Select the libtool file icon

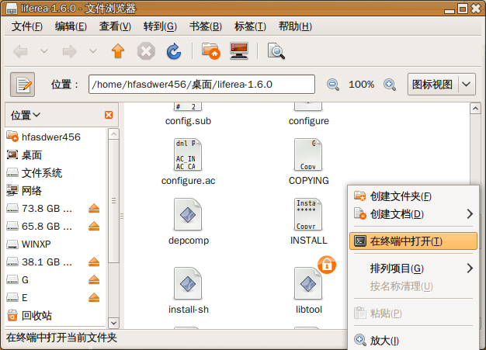(x=308, y=283)
